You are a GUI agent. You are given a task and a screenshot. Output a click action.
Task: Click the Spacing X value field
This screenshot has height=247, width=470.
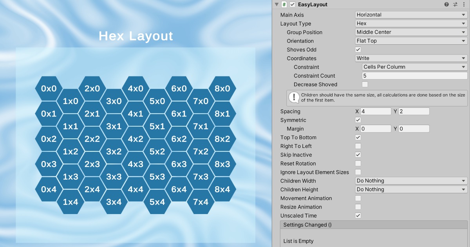click(x=376, y=111)
